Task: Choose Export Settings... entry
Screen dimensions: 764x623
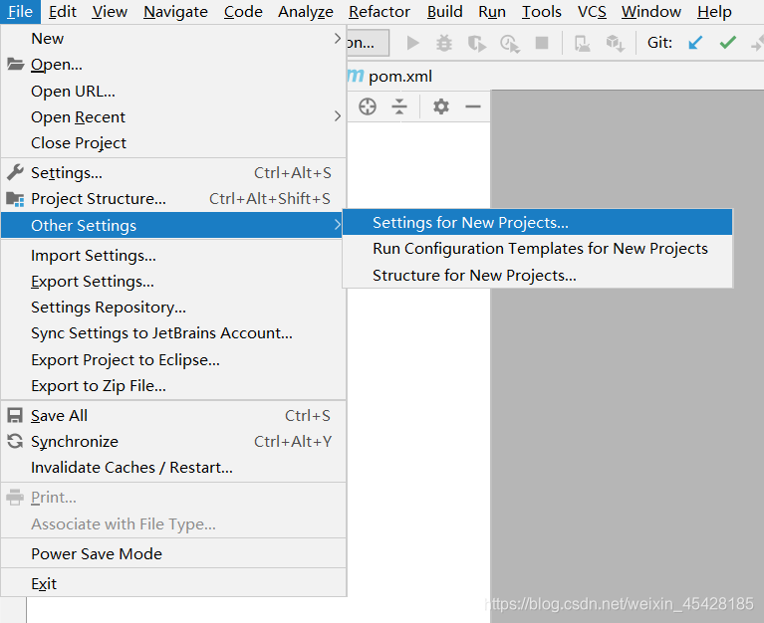Action: pyautogui.click(x=173, y=282)
